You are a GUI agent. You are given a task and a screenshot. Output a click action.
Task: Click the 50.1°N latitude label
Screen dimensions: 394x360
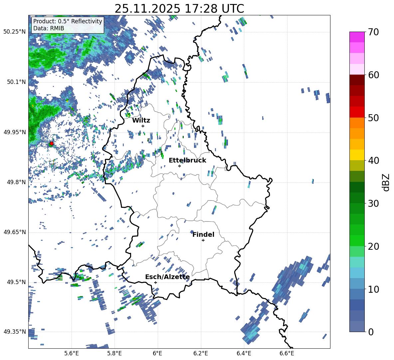pos(16,82)
